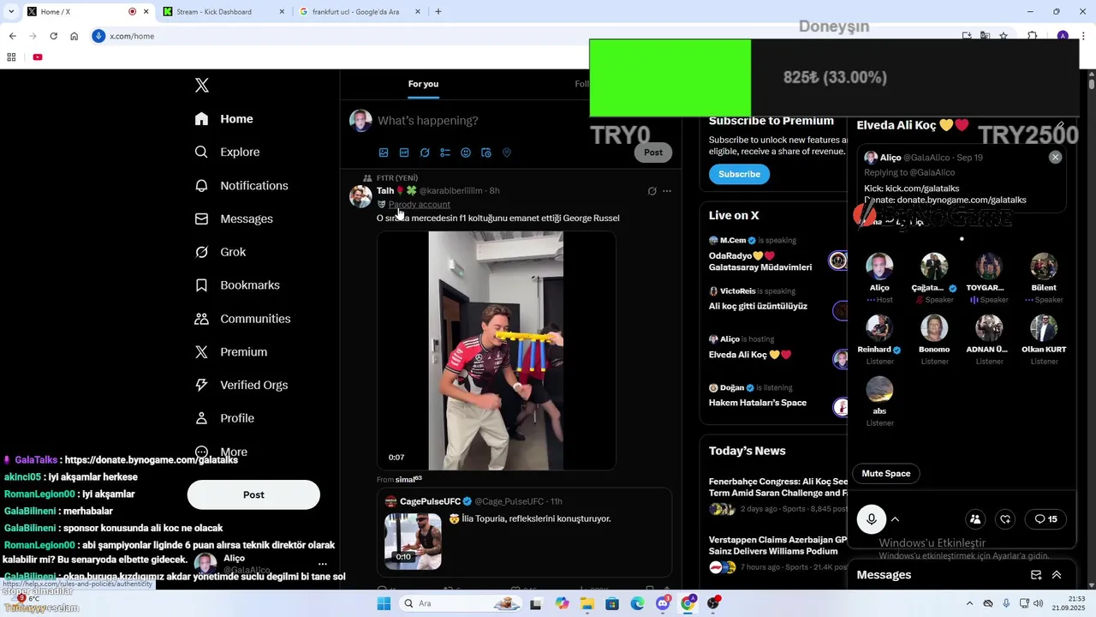Click the heart reaction icon in Space
Screen dimensions: 1096x617
pos(1005,519)
